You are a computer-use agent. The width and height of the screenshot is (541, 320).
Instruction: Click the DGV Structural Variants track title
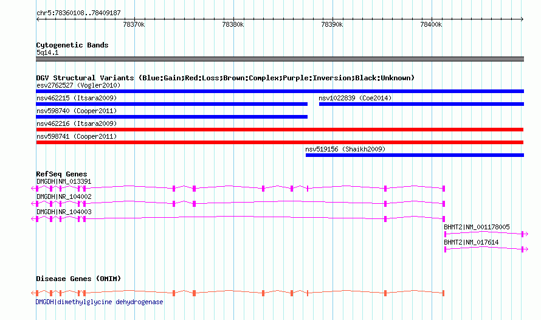[x=225, y=78]
